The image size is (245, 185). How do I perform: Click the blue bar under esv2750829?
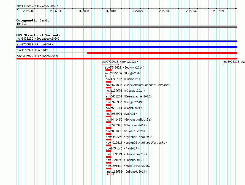(x=127, y=47)
